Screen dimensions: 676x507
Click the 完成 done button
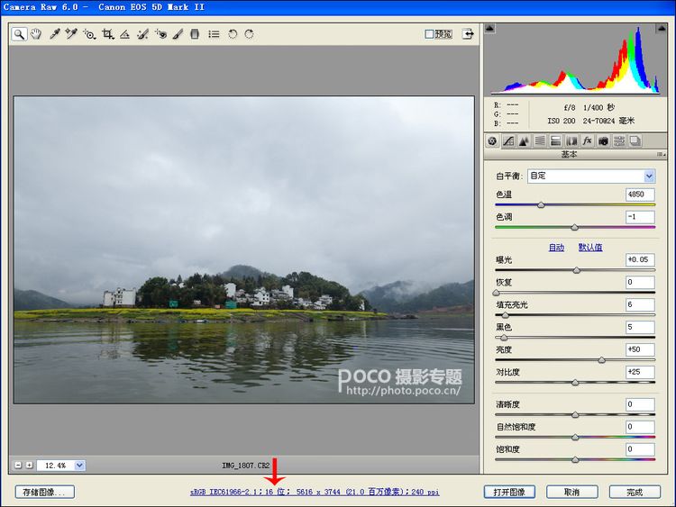coord(635,492)
